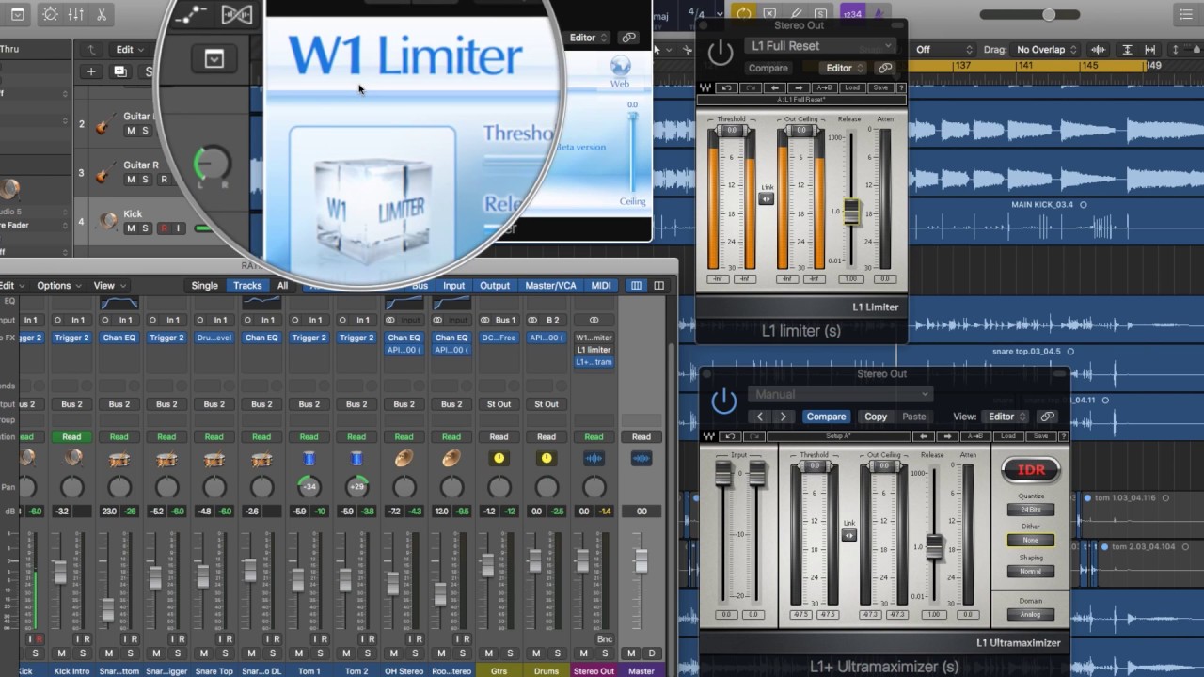
Task: Open View Editor dropdown in L1+ Ultramaximizer
Action: coord(1006,417)
